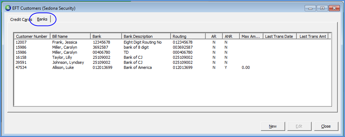The height and width of the screenshot is (137, 345).
Task: Select Frank, Jessica bill name
Action: pos(65,42)
